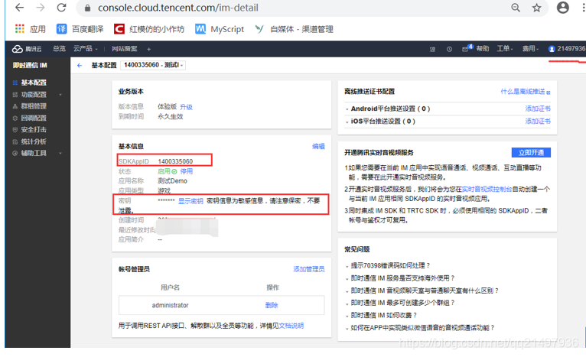Screen dimensions: 586x357
Task: Open the 百度翻译 bookmark
Action: 80,29
